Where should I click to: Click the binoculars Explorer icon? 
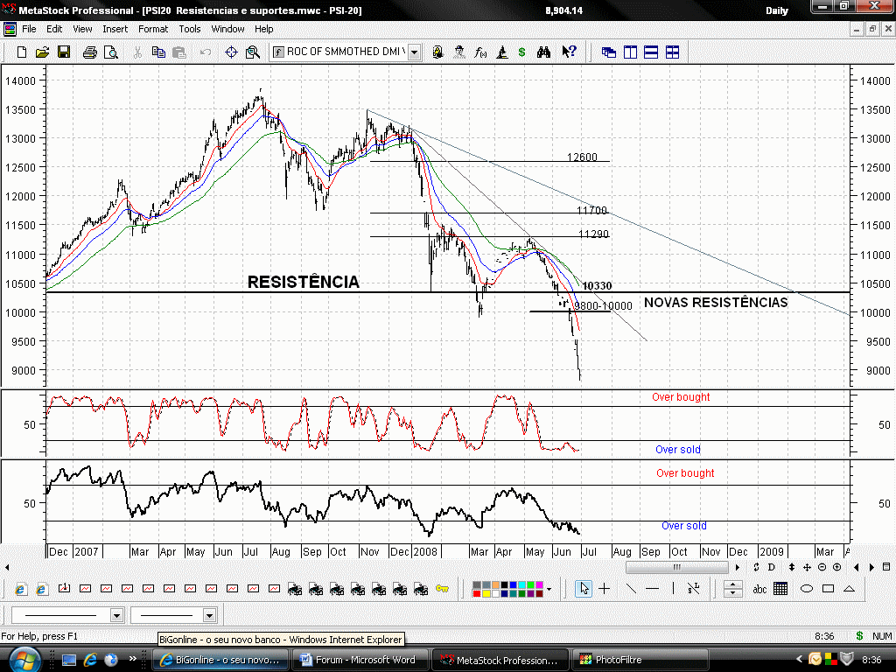coord(543,52)
